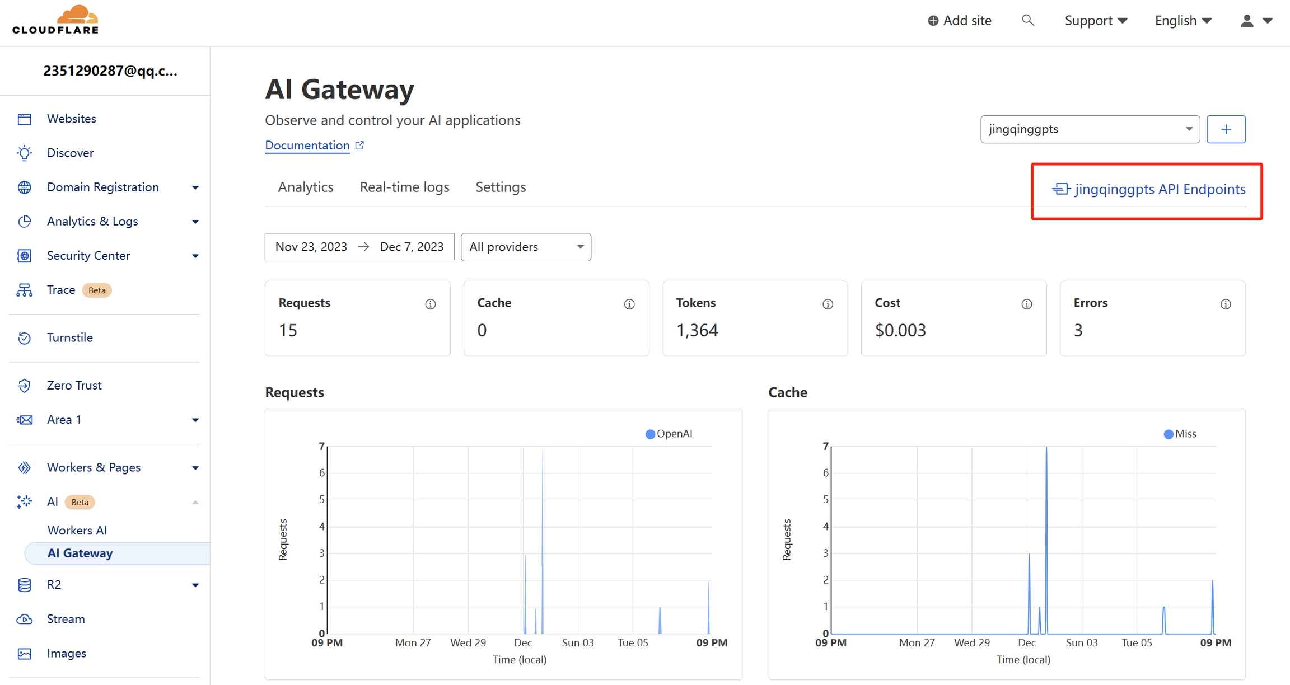Open the user account profile icon
This screenshot has width=1290, height=685.
(x=1246, y=21)
